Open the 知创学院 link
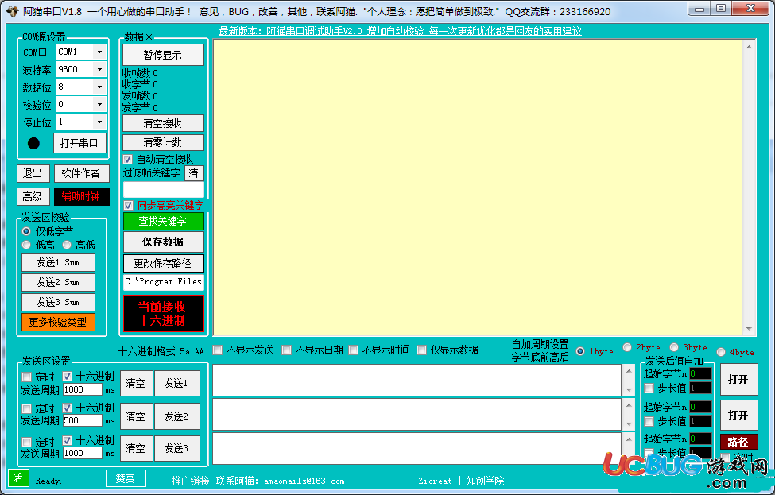The height and width of the screenshot is (495, 775). click(x=485, y=481)
